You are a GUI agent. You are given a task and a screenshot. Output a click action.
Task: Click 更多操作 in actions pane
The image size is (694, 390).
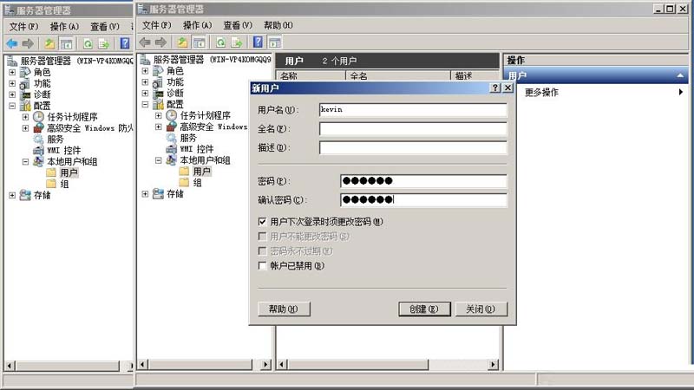click(x=541, y=92)
